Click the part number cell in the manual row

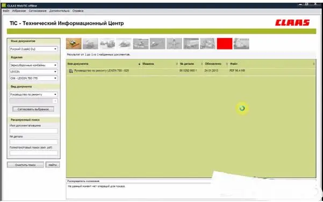[188, 70]
